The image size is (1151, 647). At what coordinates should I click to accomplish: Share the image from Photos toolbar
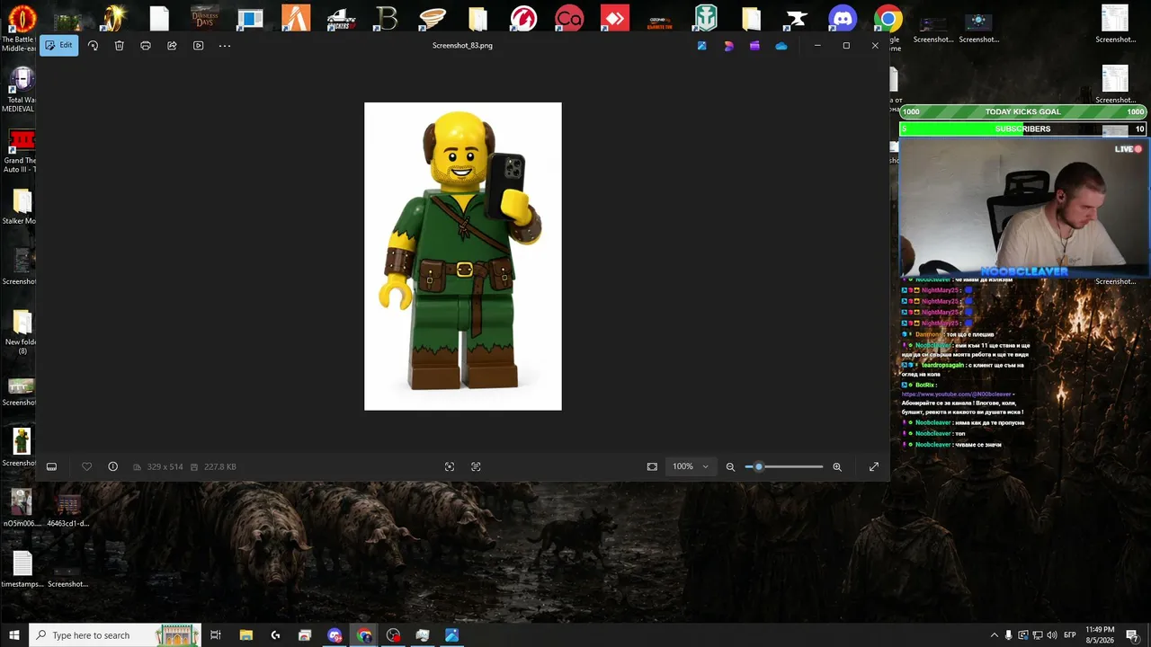coord(172,46)
